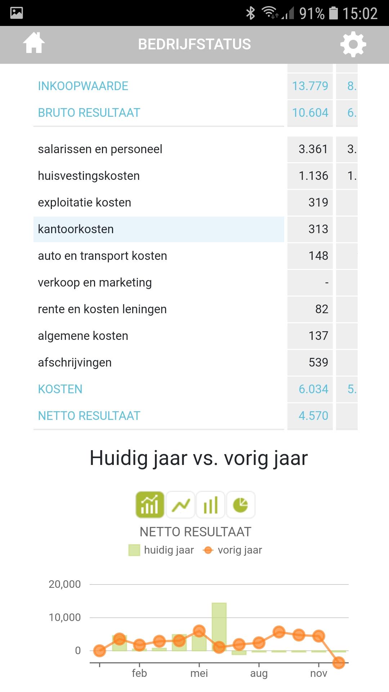Tap the last orange point after nov
Image resolution: width=389 pixels, height=692 pixels.
pyautogui.click(x=339, y=662)
